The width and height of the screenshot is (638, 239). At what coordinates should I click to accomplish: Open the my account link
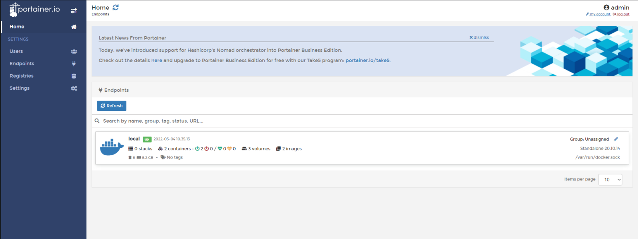click(x=598, y=14)
